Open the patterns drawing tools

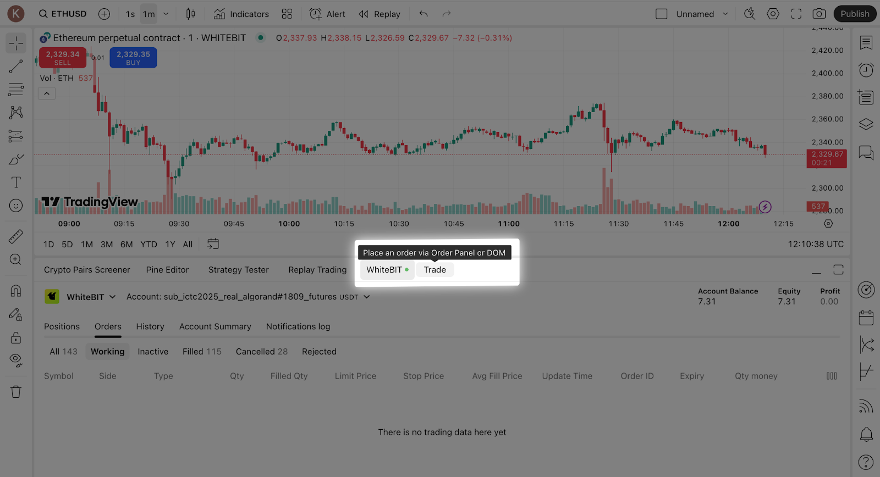16,112
